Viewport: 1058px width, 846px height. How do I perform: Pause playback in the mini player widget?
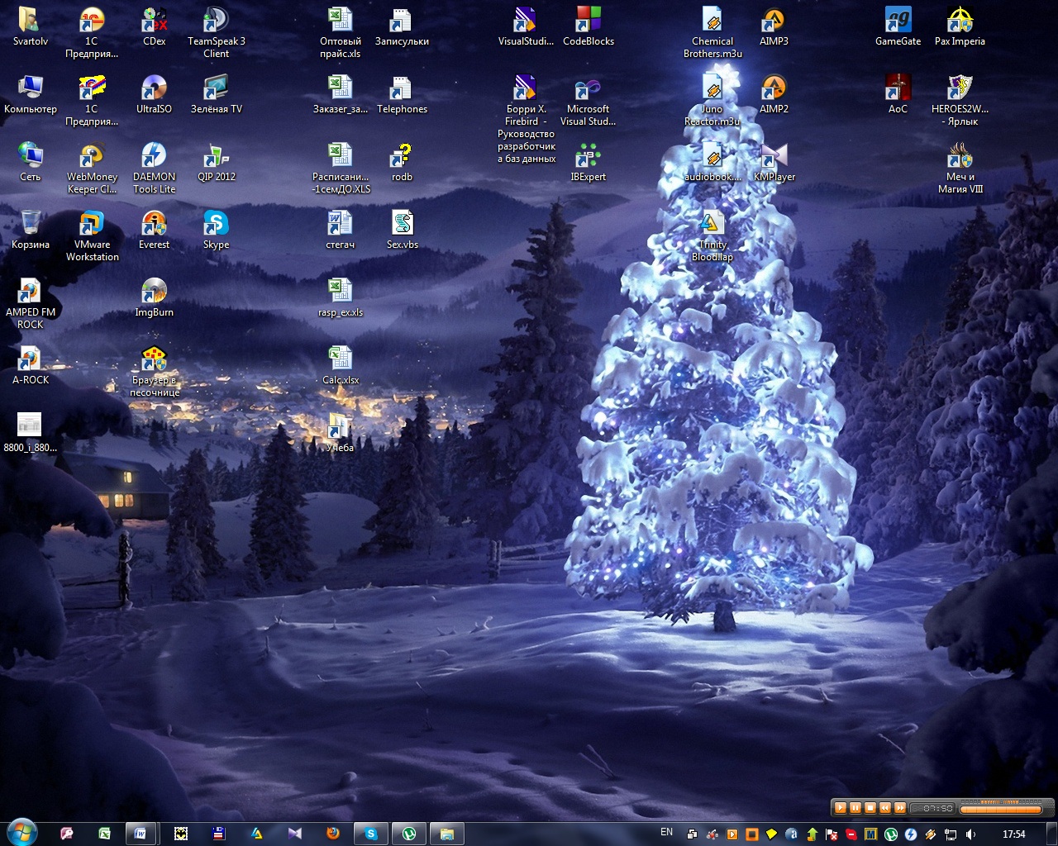(855, 808)
